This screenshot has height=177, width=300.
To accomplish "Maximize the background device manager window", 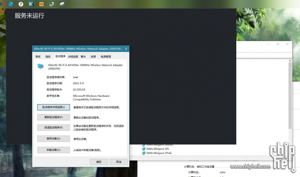I will pyautogui.click(x=278, y=44).
